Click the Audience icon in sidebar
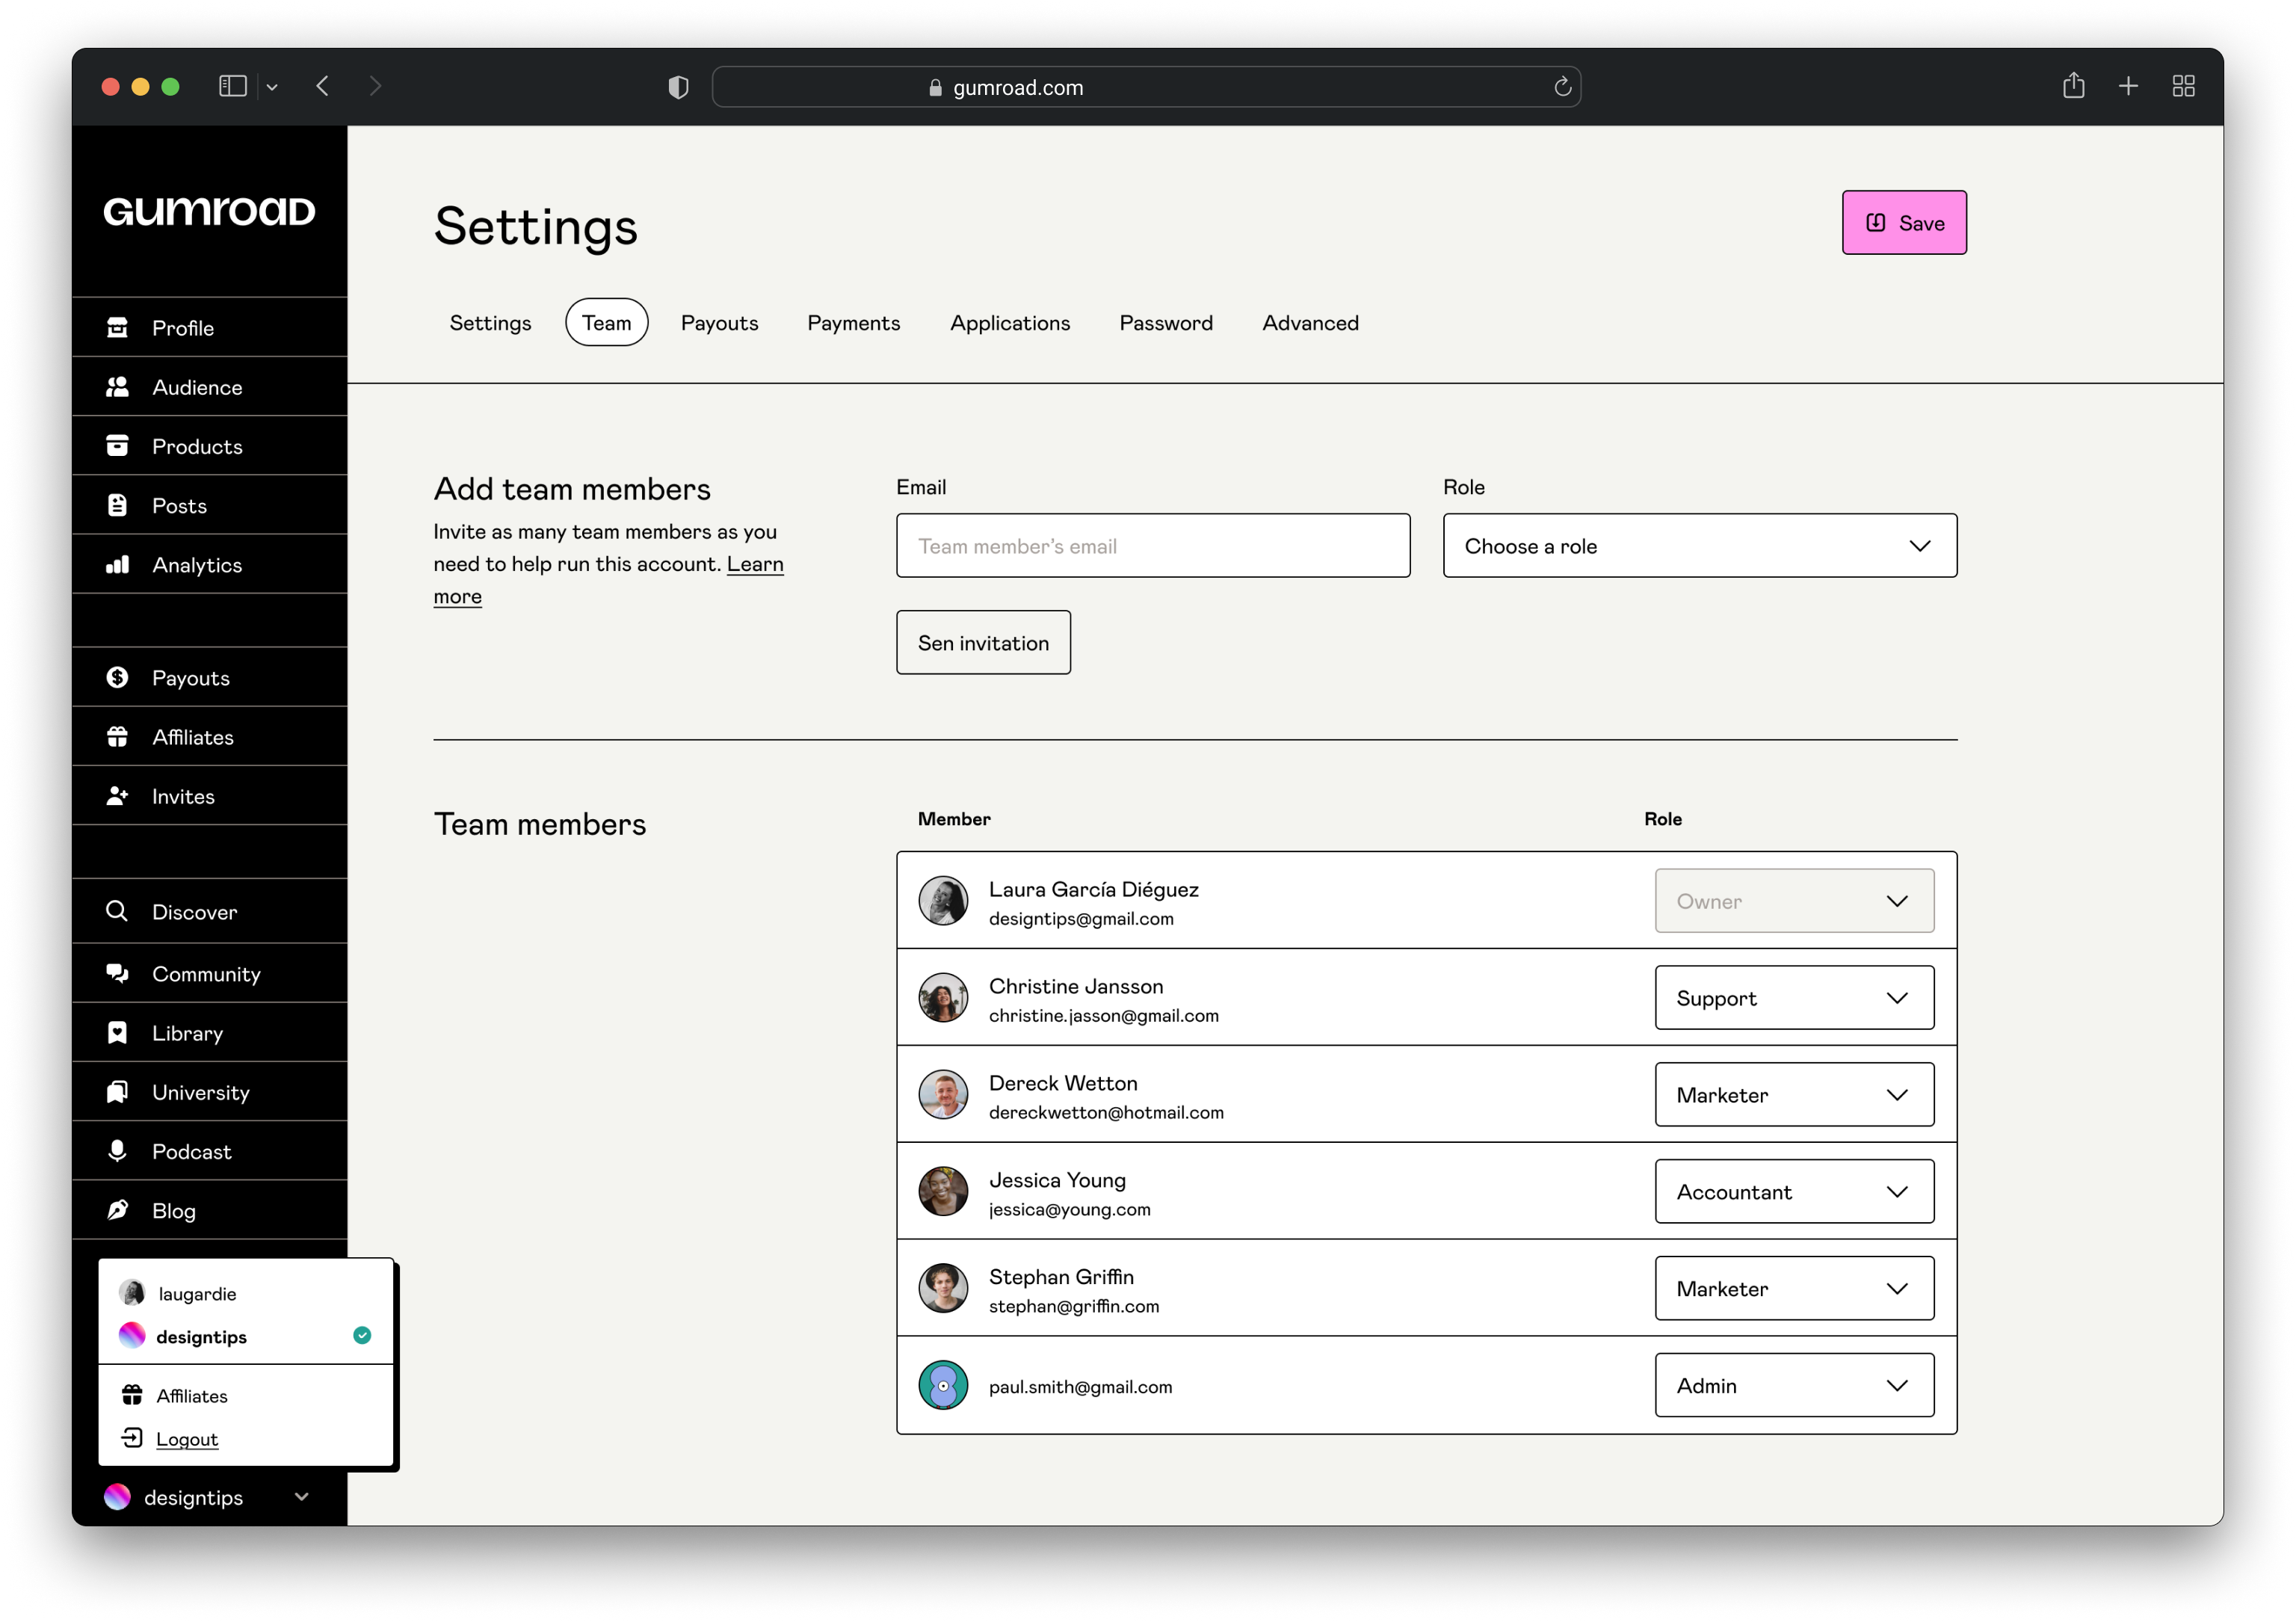The height and width of the screenshot is (1622, 2296). (x=117, y=386)
